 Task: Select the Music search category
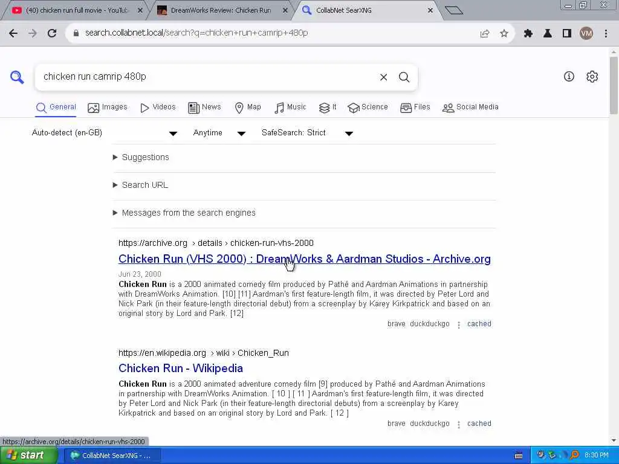point(290,108)
